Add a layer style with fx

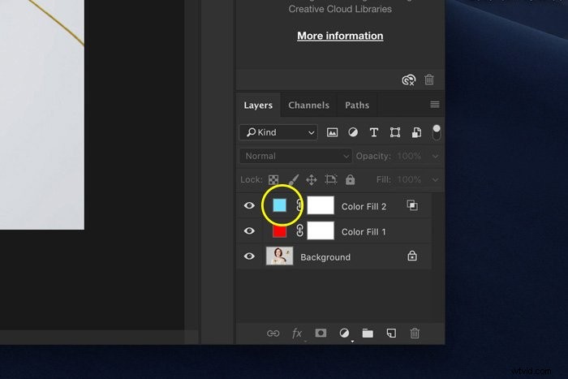[x=297, y=334]
